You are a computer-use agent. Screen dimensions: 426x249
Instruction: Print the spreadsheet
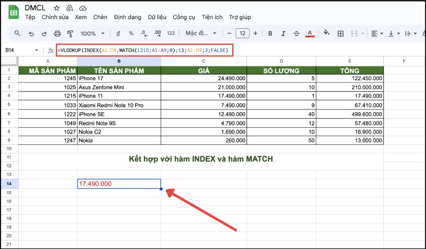(58, 34)
